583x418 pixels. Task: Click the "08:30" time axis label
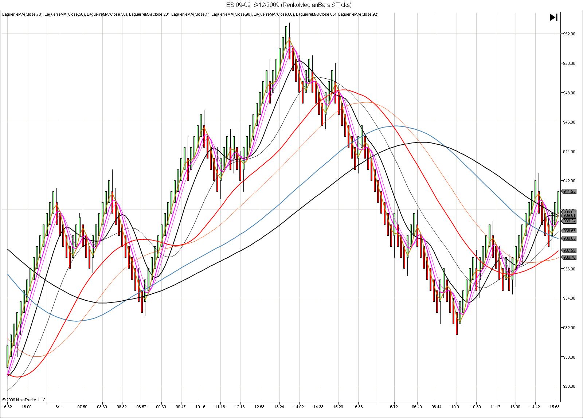(102, 407)
